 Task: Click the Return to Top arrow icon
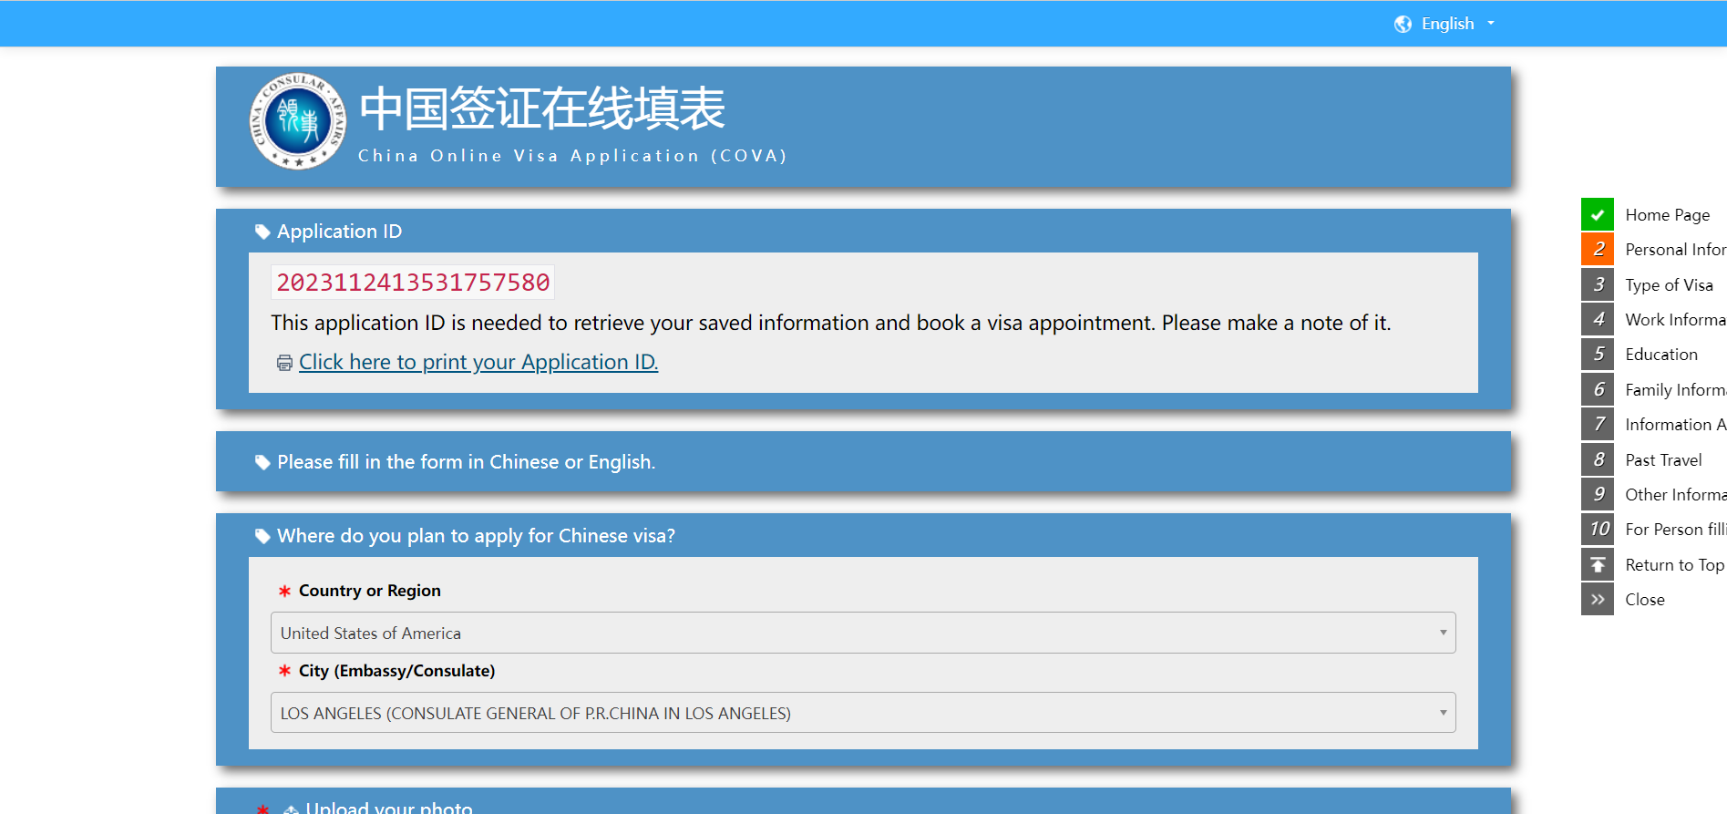point(1597,565)
